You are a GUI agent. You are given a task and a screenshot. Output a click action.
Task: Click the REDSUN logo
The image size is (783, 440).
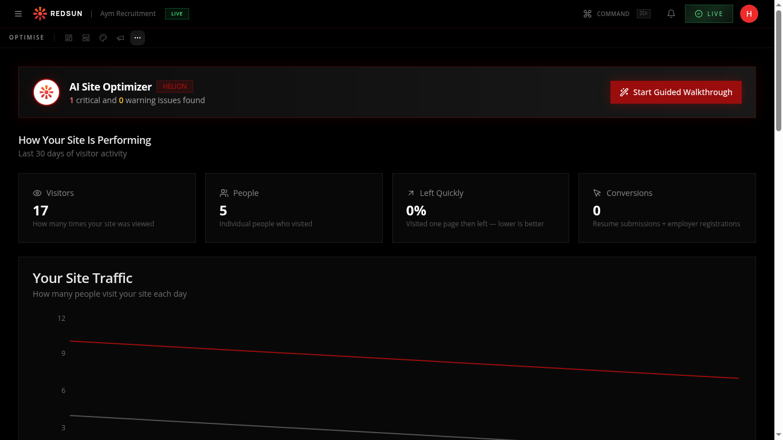click(57, 13)
